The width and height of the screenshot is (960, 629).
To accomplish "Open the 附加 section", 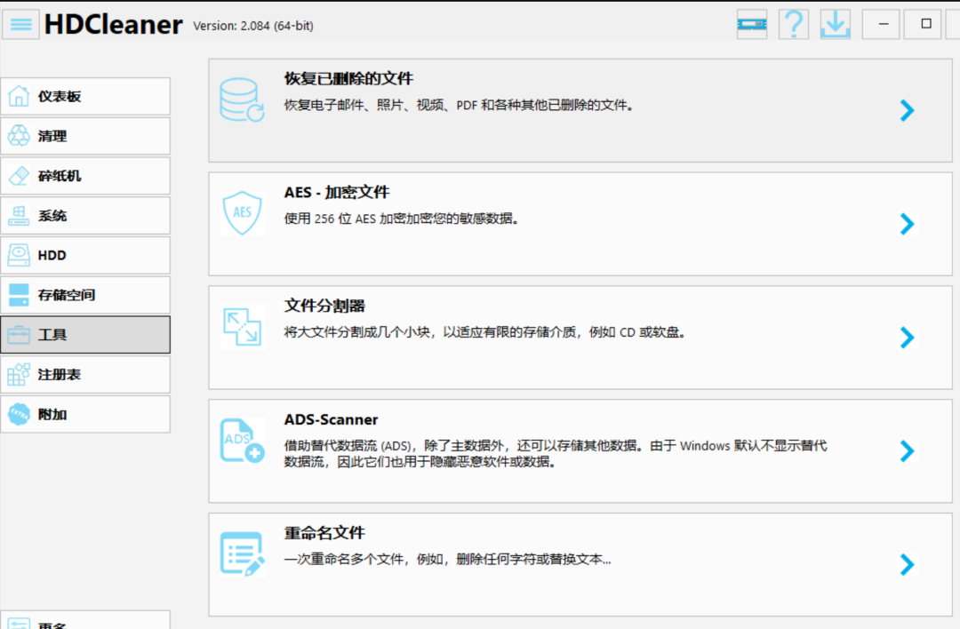I will click(x=85, y=414).
